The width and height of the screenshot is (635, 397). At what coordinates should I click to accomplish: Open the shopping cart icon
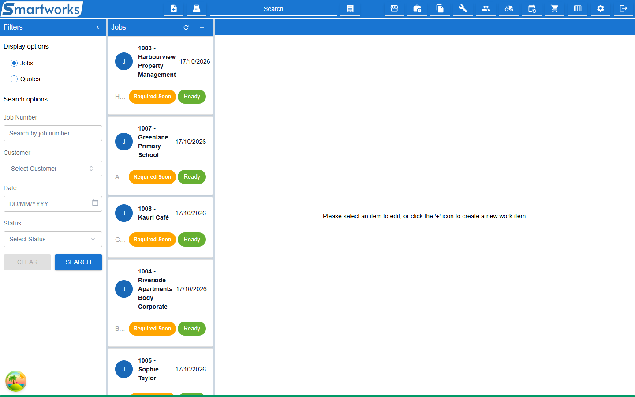click(555, 8)
